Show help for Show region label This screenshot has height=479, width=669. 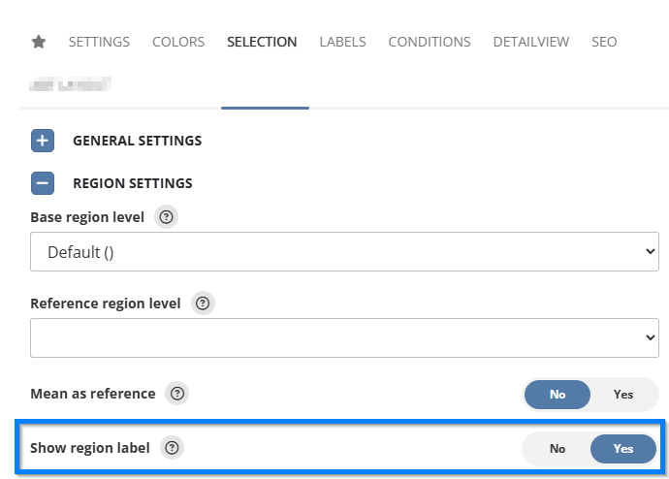coord(172,448)
